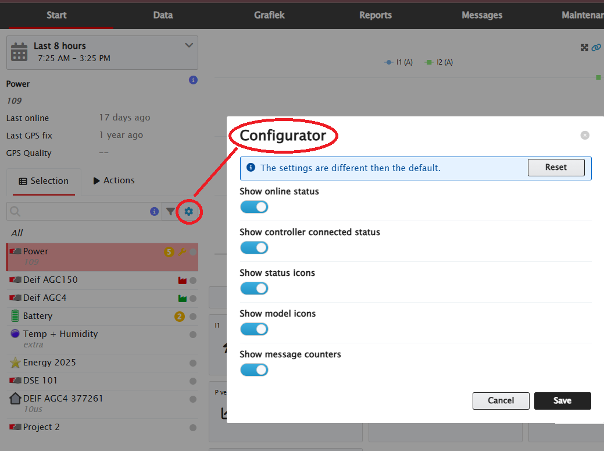
Task: Go to the Reports tab
Action: click(376, 15)
